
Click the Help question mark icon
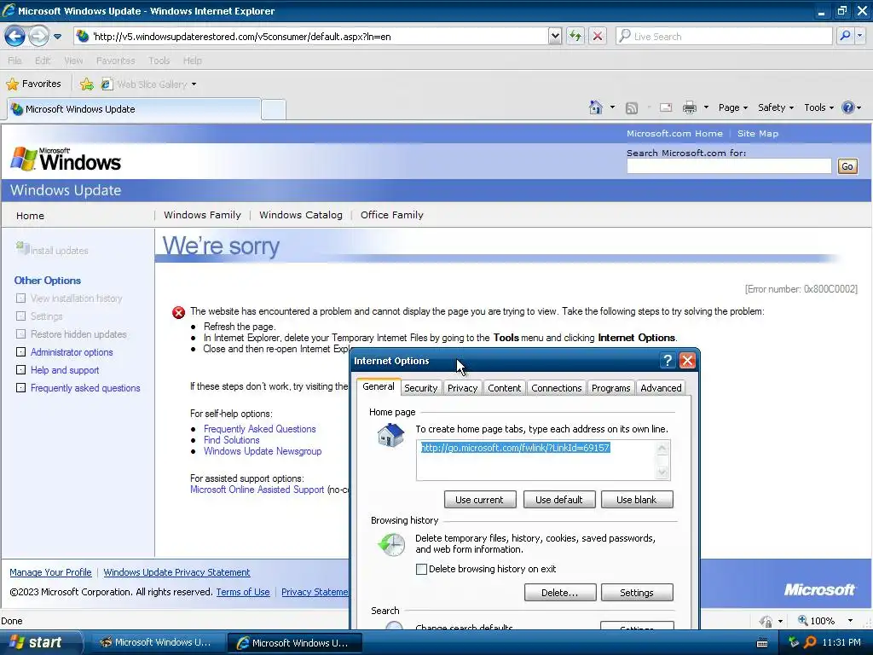[848, 107]
